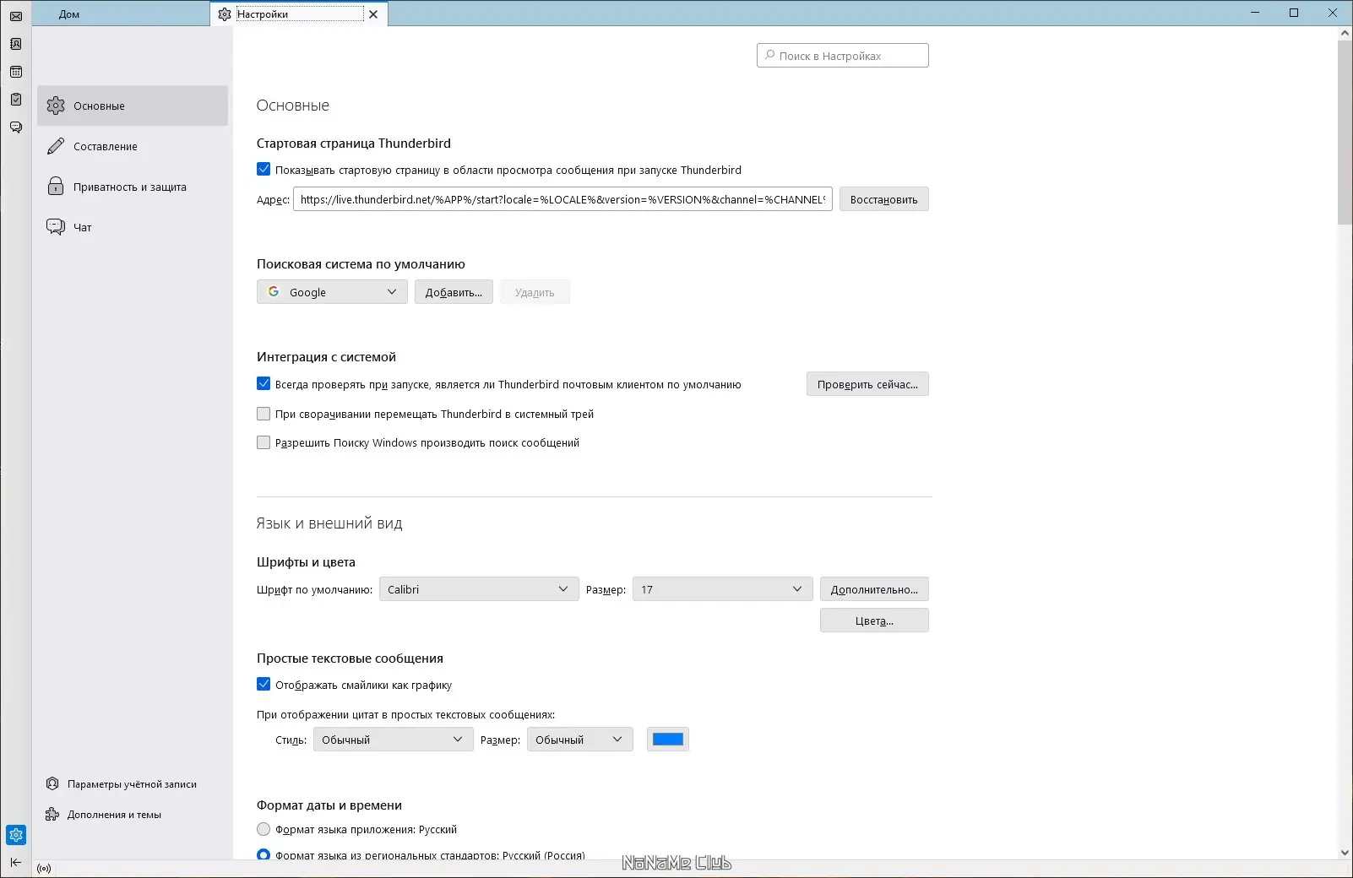This screenshot has height=878, width=1353.
Task: Enable Разрешить Поиску Windows checkbox
Action: point(264,442)
